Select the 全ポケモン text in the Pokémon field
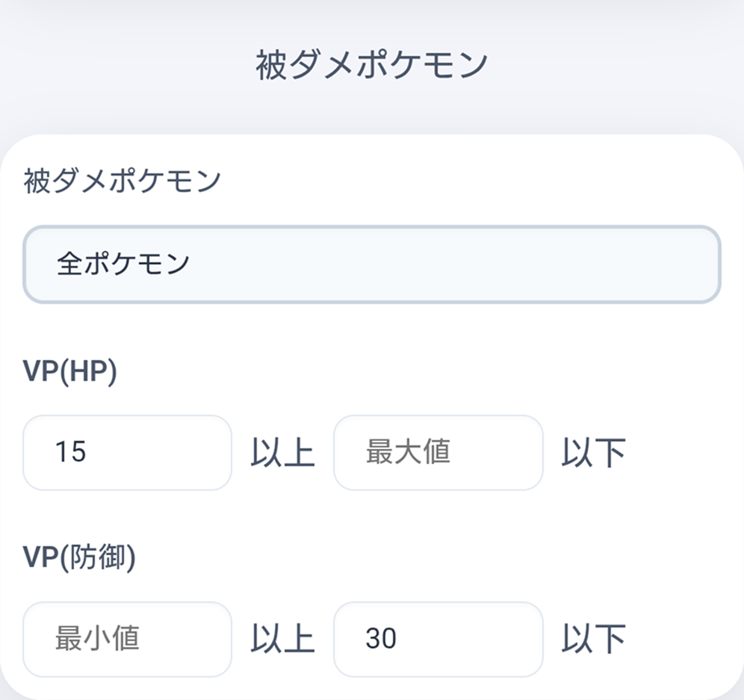 click(x=123, y=264)
